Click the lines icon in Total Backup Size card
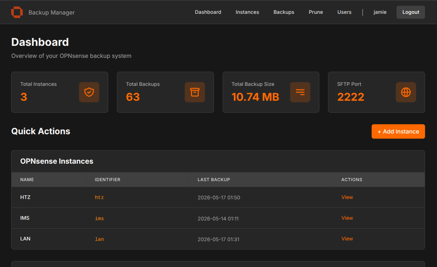This screenshot has height=267, width=437. coord(300,92)
